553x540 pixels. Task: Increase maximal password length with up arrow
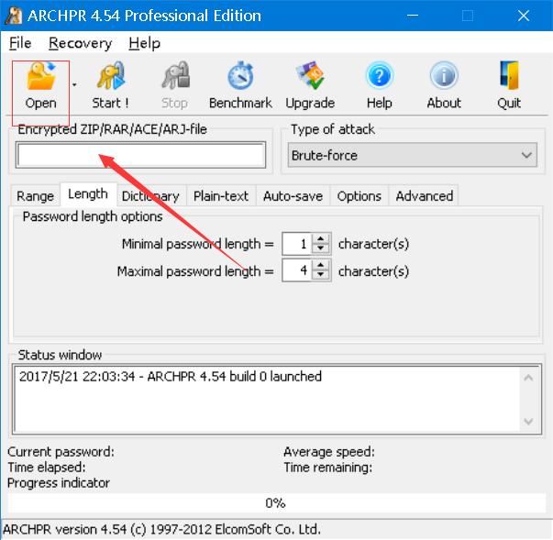click(321, 266)
